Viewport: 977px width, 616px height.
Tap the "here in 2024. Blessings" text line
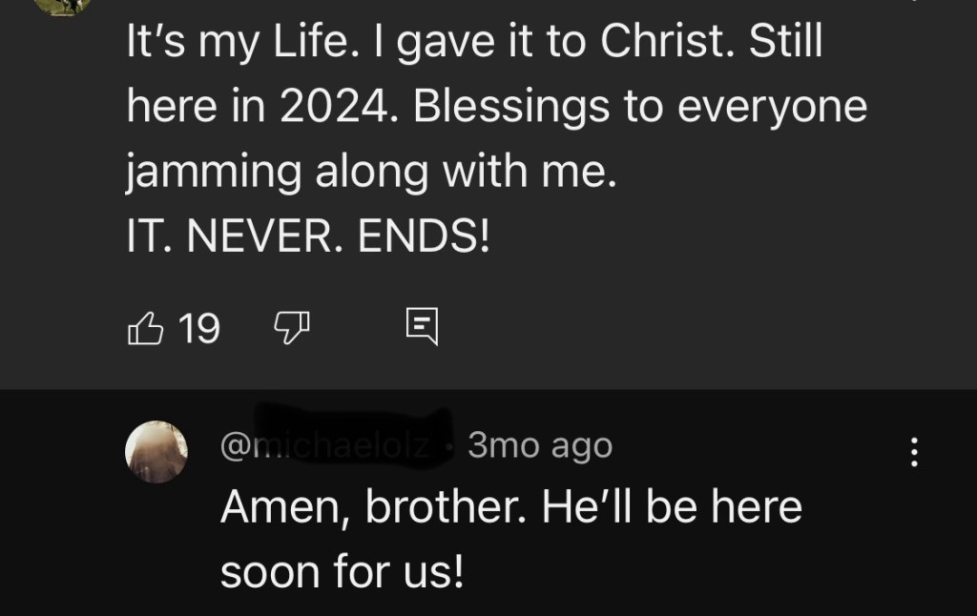496,109
